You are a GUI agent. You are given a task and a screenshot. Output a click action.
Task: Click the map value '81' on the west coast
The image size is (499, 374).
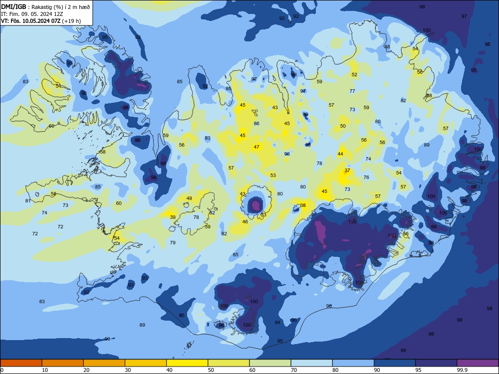click(x=27, y=201)
